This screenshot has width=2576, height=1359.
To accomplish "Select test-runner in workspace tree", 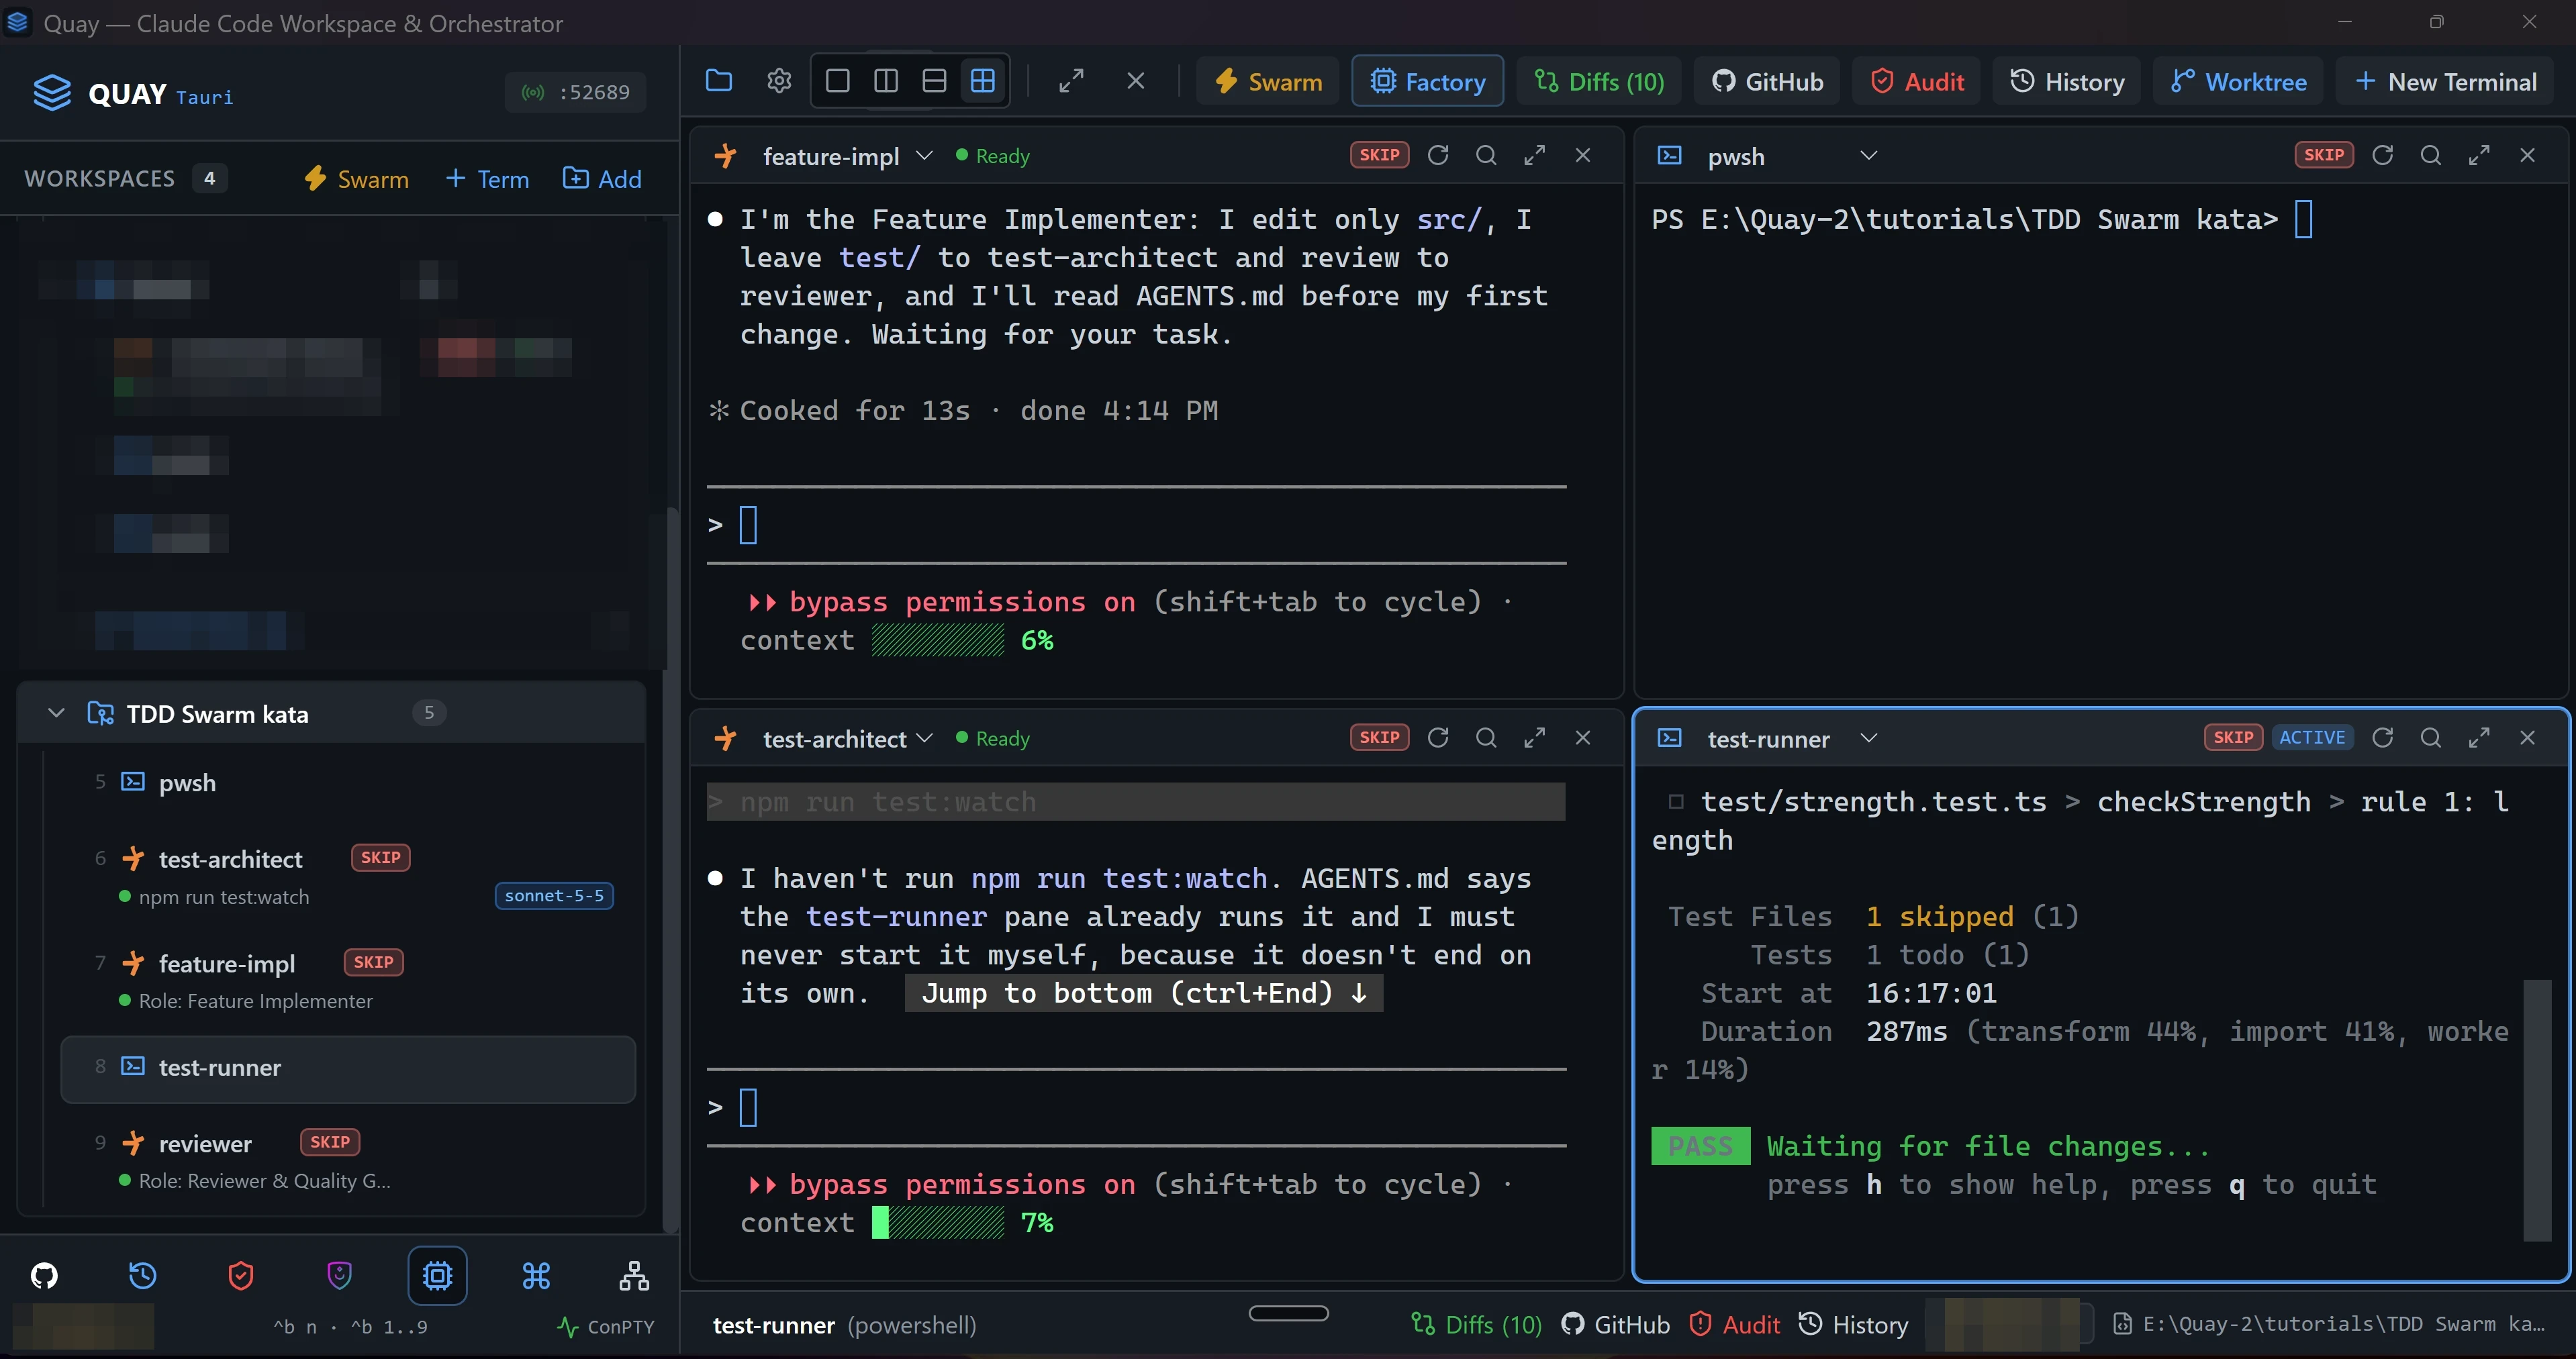I will pos(348,1068).
